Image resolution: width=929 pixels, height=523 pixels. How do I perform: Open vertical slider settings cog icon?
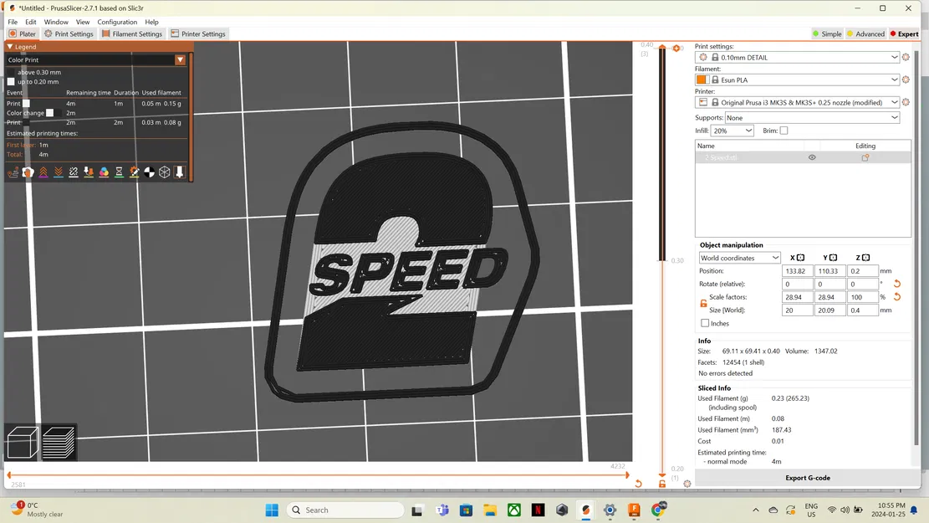pyautogui.click(x=687, y=484)
